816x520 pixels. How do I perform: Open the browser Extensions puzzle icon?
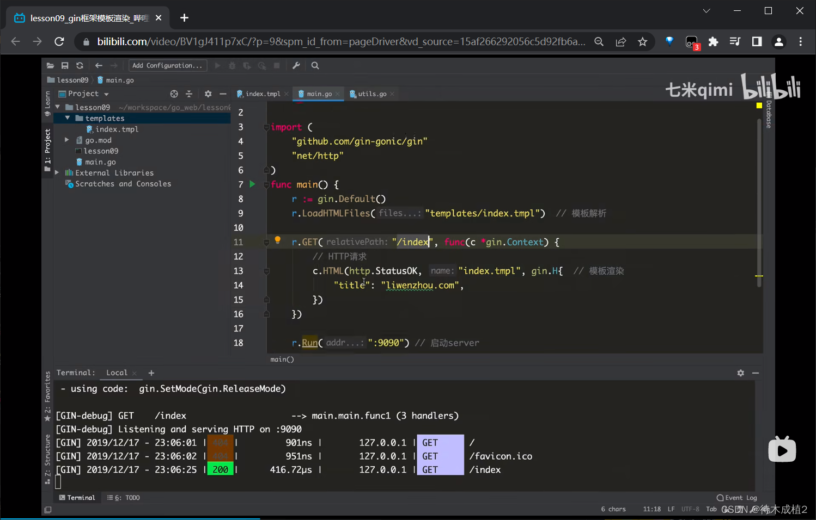click(713, 42)
